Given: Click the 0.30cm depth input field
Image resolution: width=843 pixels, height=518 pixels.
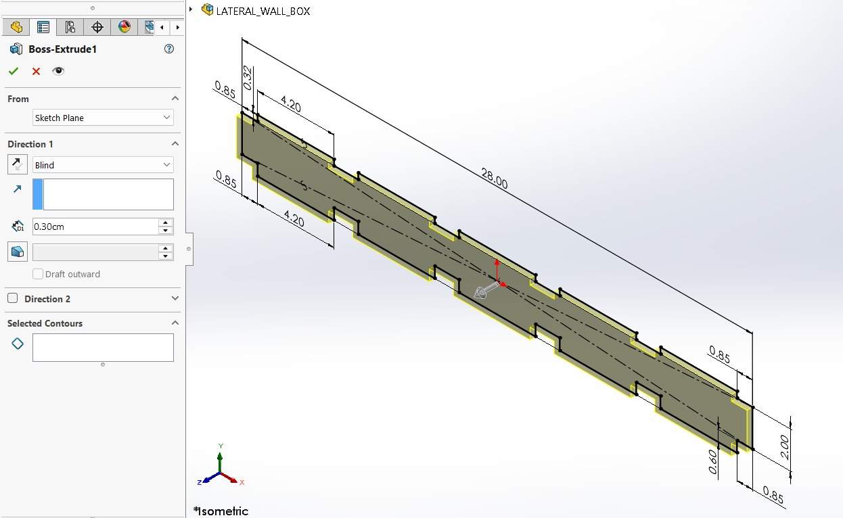Looking at the screenshot, I should [x=95, y=227].
